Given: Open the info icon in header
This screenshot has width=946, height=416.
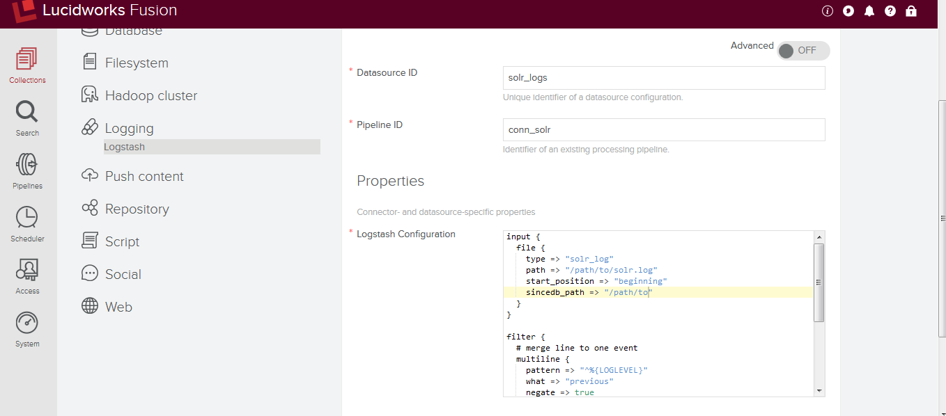Looking at the screenshot, I should click(828, 11).
